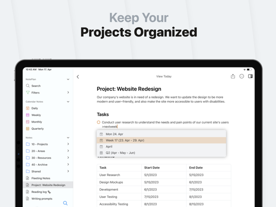Click the 20 - Areas folder icon
The height and width of the screenshot is (207, 276).
[28, 151]
